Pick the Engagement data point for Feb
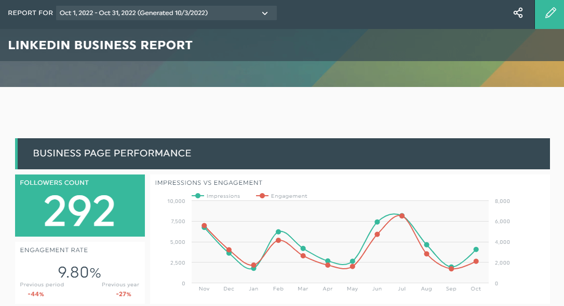564x306 pixels. click(278, 240)
